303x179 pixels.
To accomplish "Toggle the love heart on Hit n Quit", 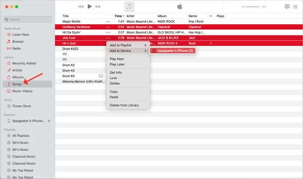I will [x=211, y=43].
